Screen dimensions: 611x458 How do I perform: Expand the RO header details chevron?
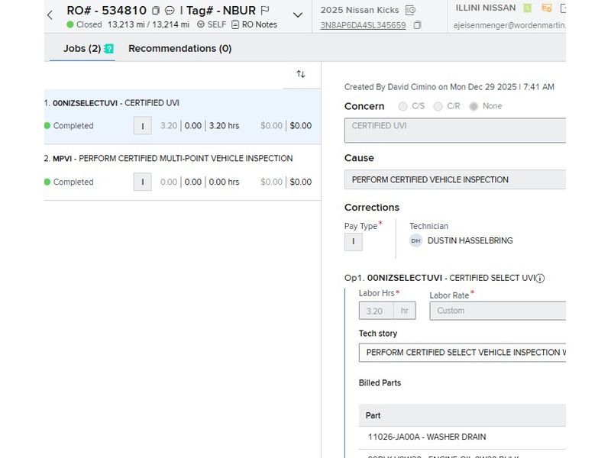click(298, 15)
